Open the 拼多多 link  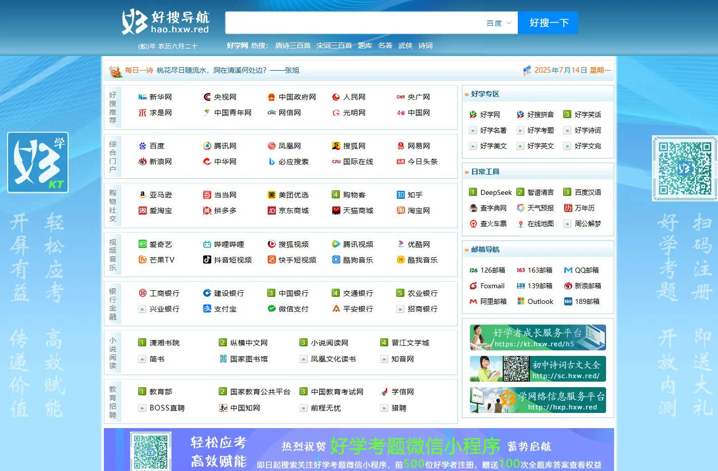225,211
